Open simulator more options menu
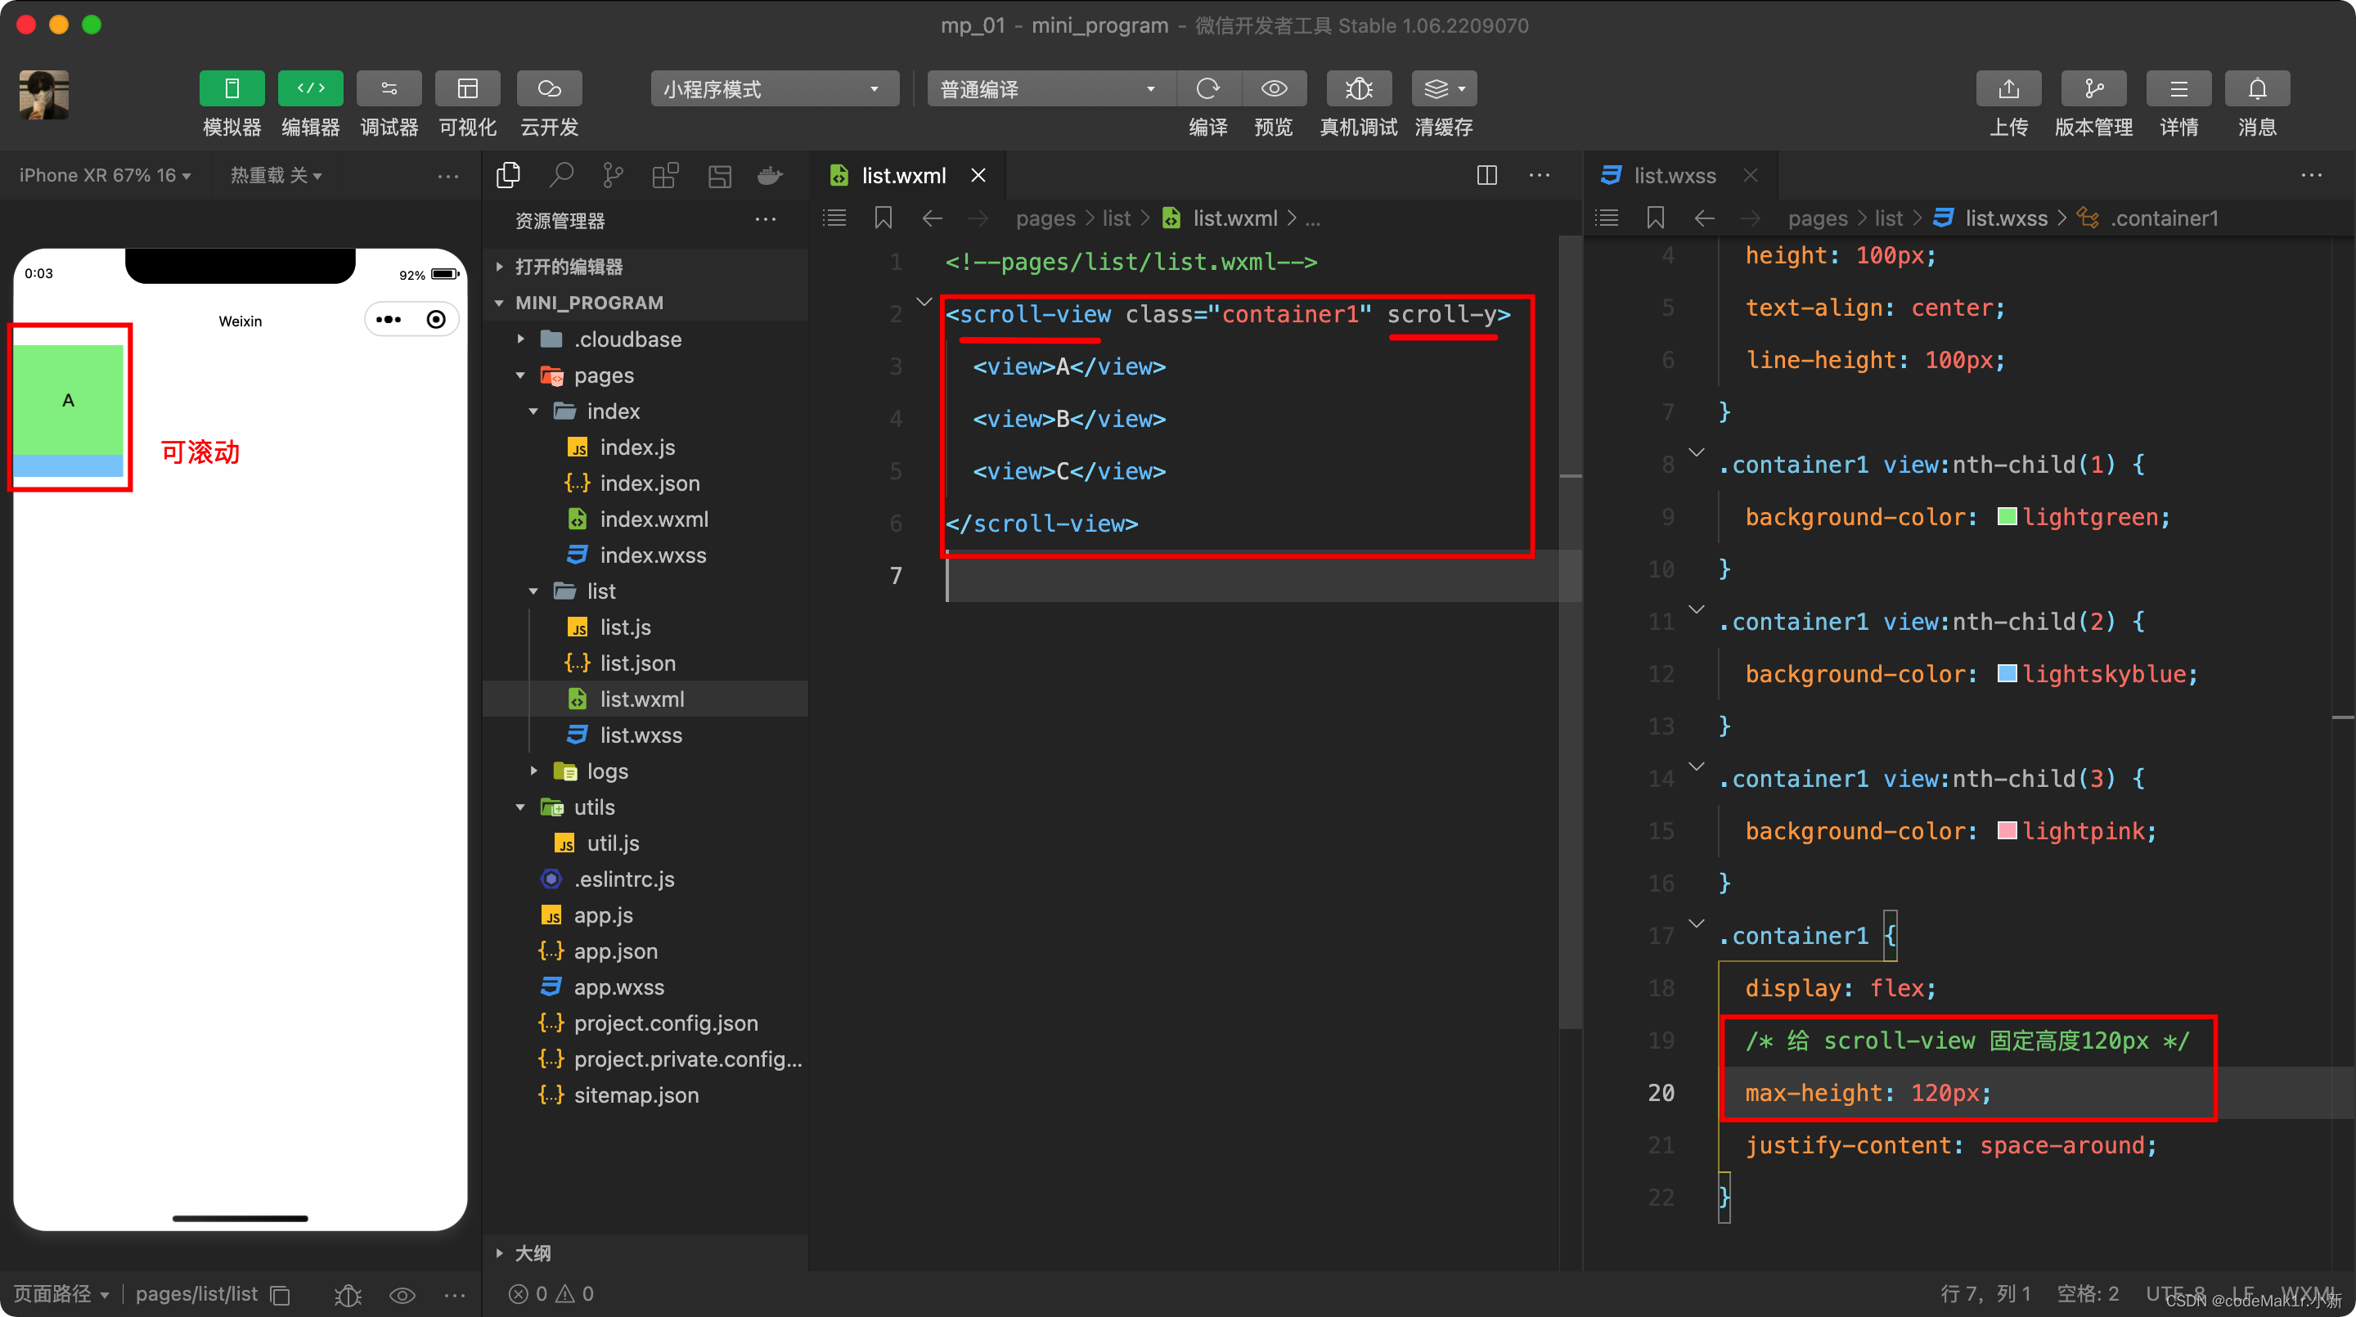Screen dimensions: 2356x1317 (447, 176)
